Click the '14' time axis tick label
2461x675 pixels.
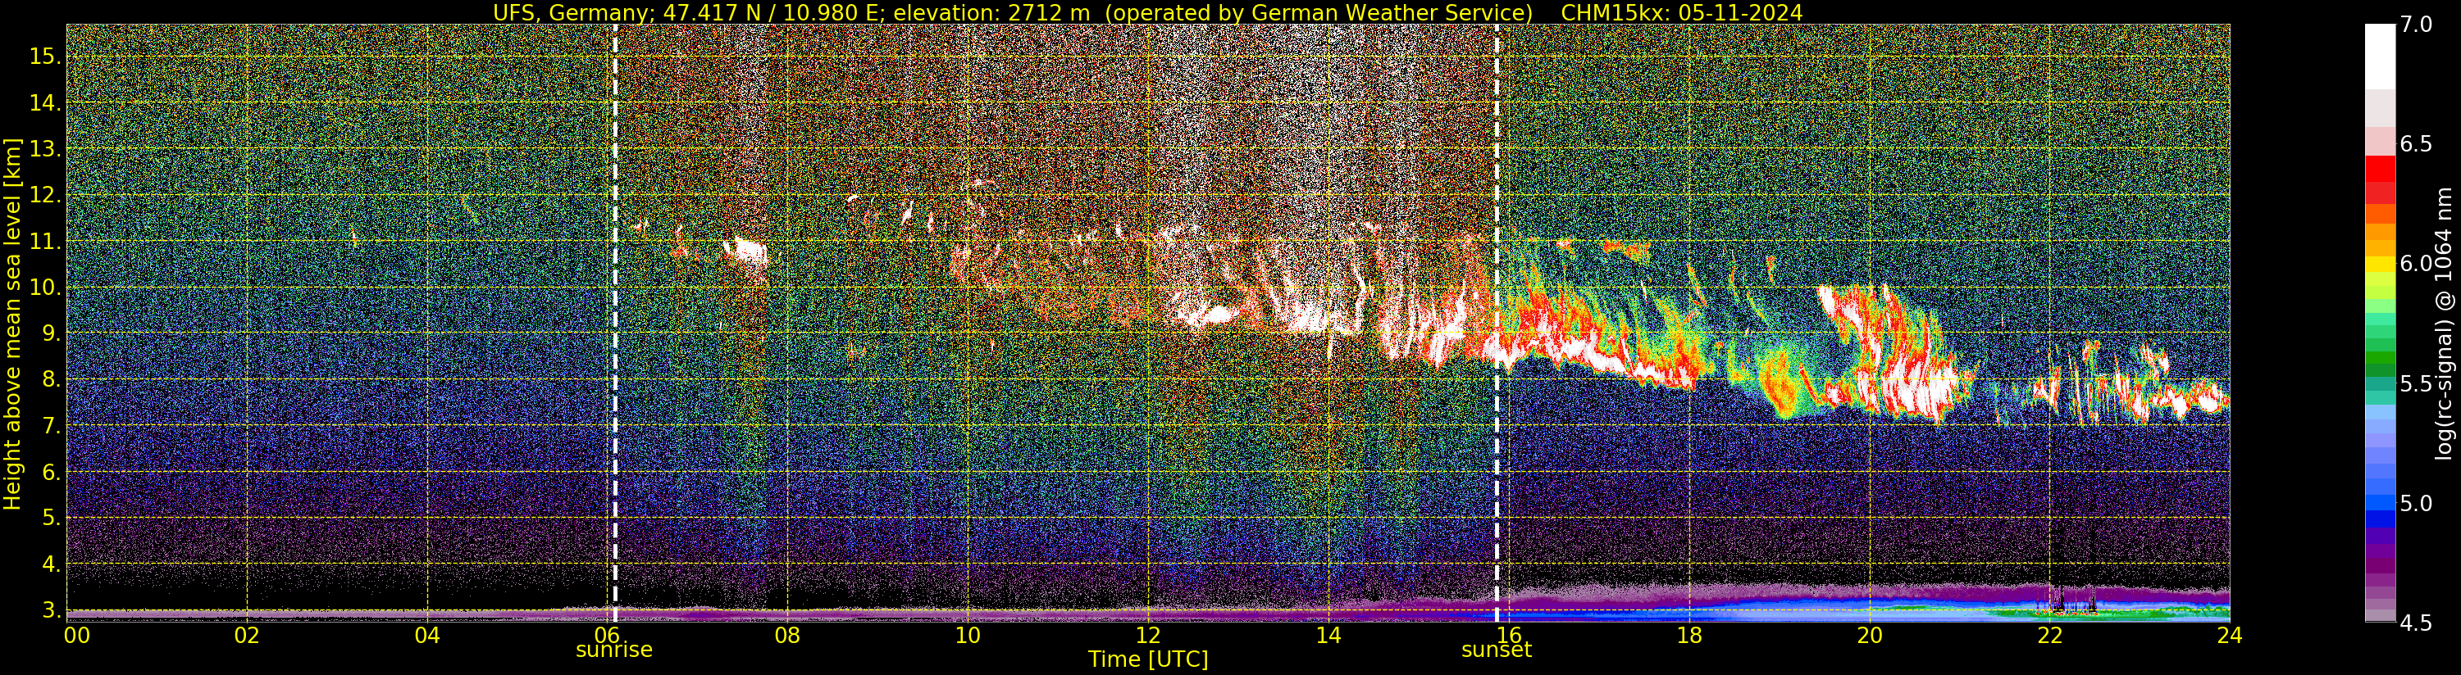pos(1328,635)
